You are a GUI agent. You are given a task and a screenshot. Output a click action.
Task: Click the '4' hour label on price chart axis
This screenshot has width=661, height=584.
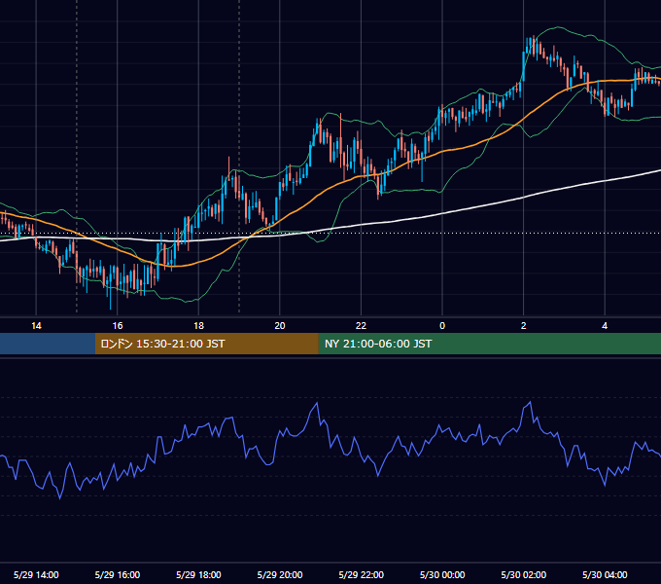point(605,326)
